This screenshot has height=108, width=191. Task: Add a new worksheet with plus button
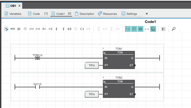click(x=147, y=14)
